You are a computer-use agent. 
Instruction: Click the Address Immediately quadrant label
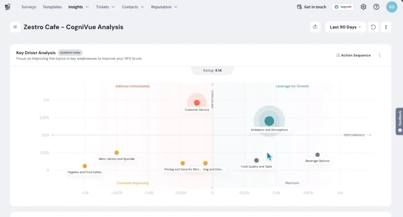tap(133, 86)
